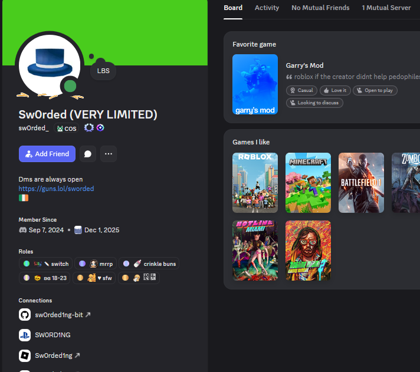Viewport: 420px width, 372px height.
Task: Click the "crinkle buns" role chip
Action: click(x=149, y=264)
